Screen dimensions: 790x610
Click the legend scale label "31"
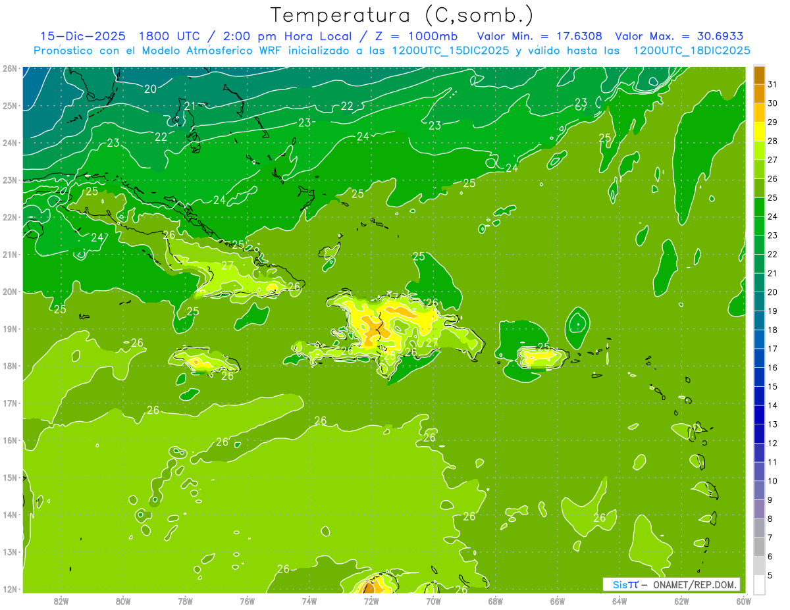[772, 84]
